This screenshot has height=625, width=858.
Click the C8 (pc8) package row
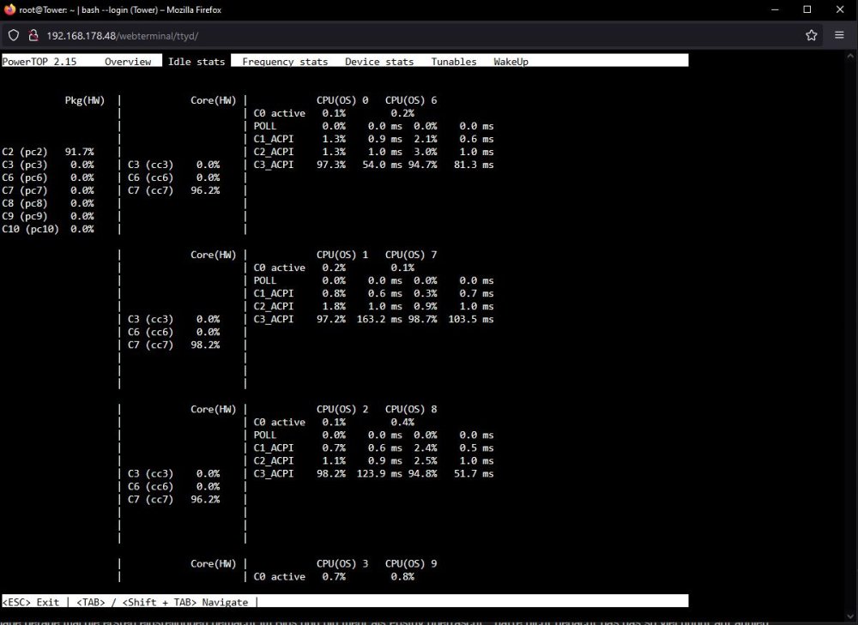pyautogui.click(x=48, y=203)
